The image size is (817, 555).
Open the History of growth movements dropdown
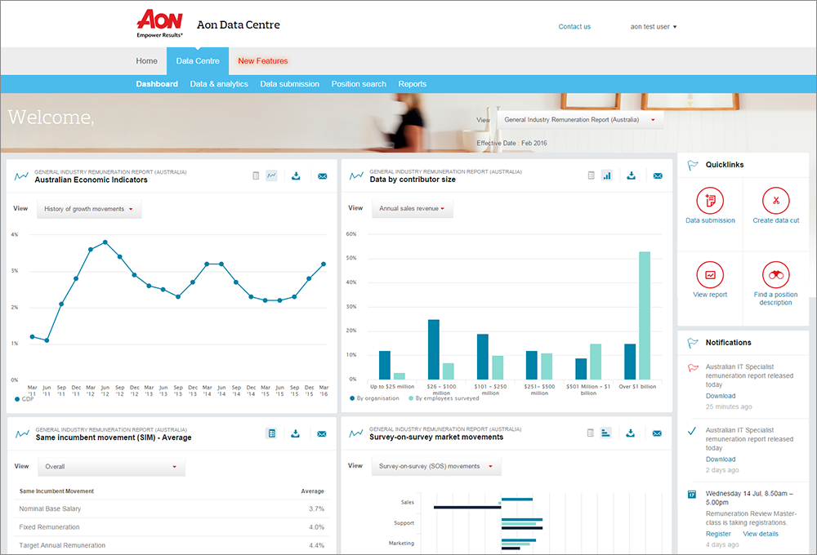point(89,209)
